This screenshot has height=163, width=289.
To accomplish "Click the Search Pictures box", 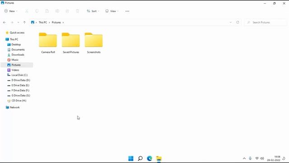I will (266, 22).
